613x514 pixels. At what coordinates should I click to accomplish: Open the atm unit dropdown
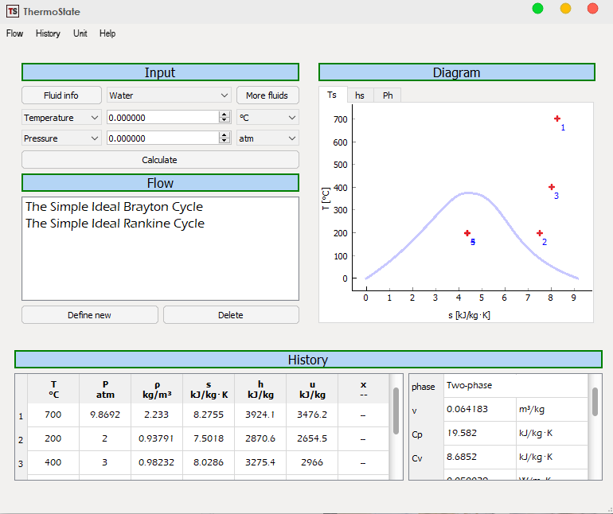tap(267, 138)
